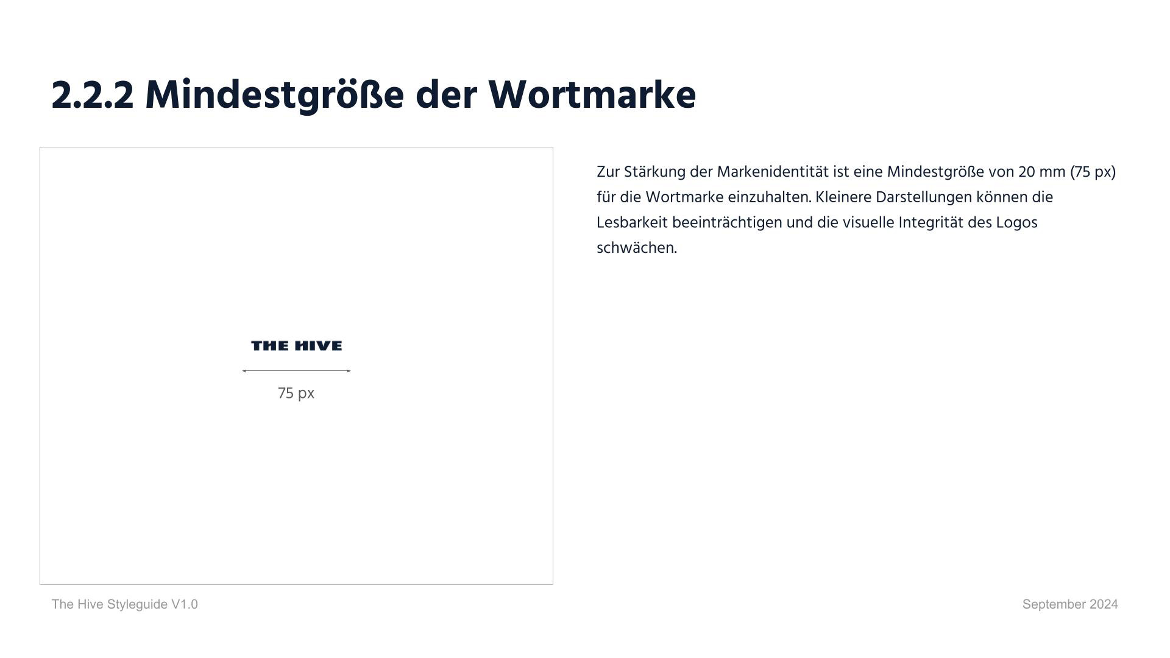1170x658 pixels.
Task: Click the THE HIVE wordmark logo
Action: (296, 345)
